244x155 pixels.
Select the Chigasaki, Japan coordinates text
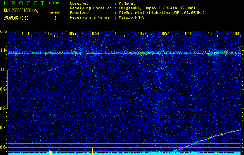157,8
